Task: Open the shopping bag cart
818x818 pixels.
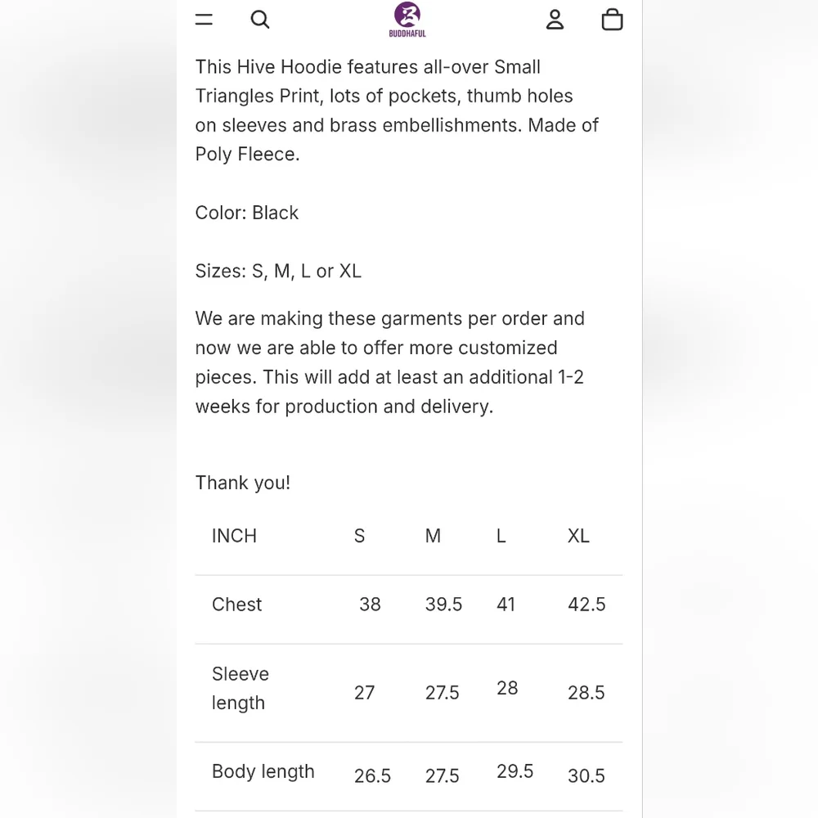Action: pyautogui.click(x=612, y=20)
